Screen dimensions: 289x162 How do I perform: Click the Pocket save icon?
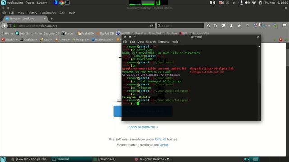[223, 26]
